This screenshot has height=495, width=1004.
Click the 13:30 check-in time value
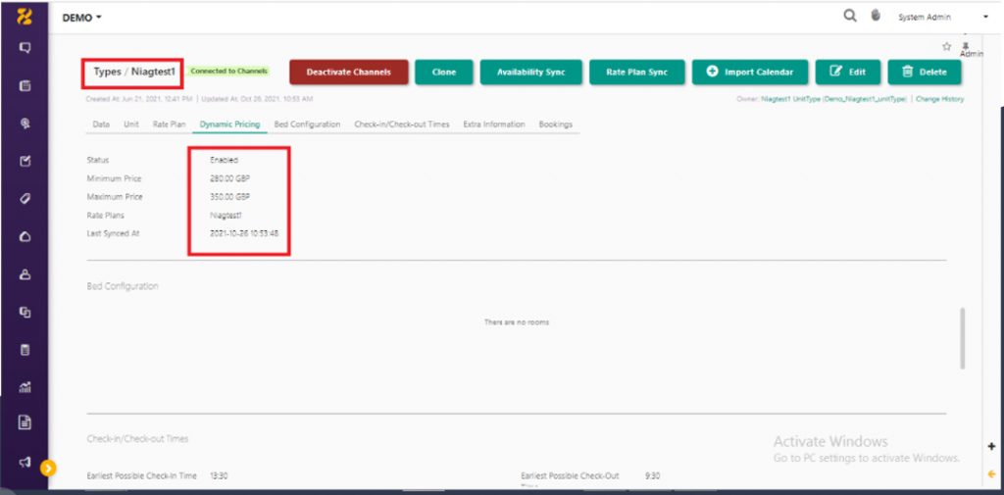pos(219,475)
